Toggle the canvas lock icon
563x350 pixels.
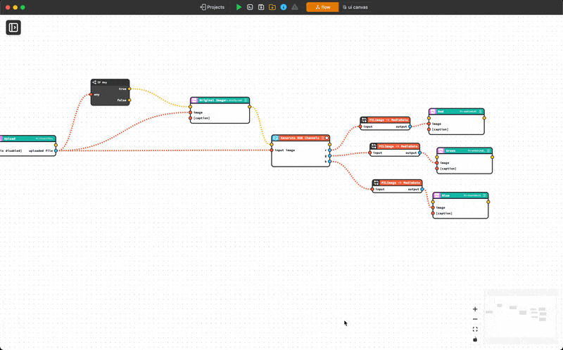click(475, 339)
